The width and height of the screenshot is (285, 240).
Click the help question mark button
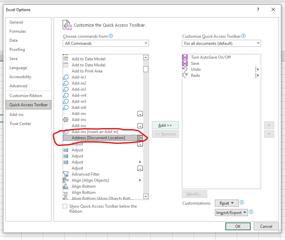(x=258, y=9)
